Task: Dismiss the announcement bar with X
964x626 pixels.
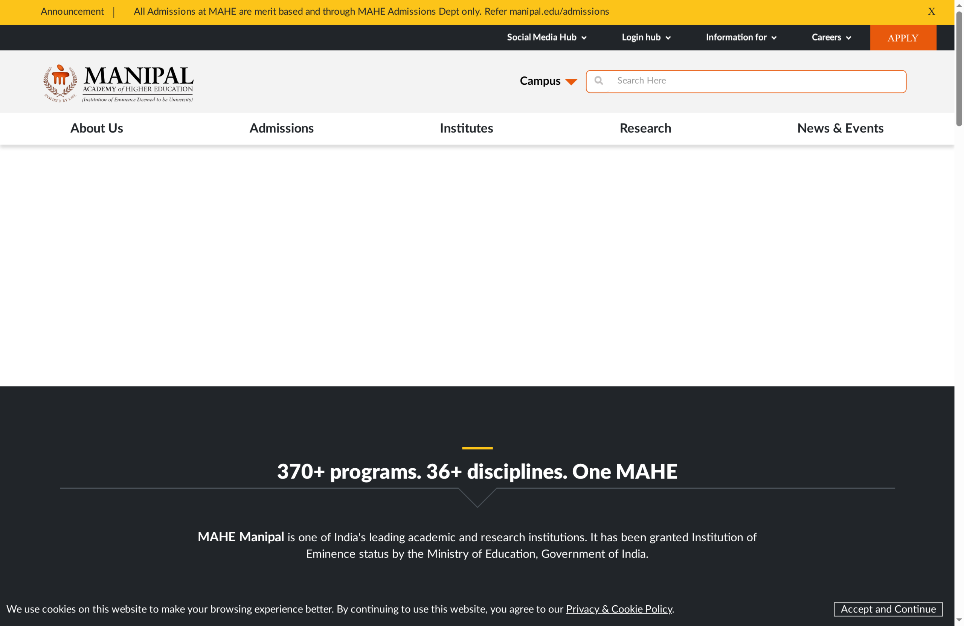Action: 931,11
